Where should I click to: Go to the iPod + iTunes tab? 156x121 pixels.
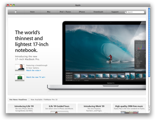pos(65,12)
